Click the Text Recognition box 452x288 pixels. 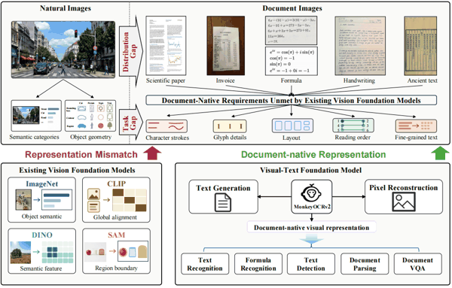click(x=205, y=264)
